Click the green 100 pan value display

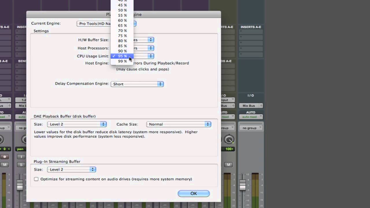pos(228,149)
